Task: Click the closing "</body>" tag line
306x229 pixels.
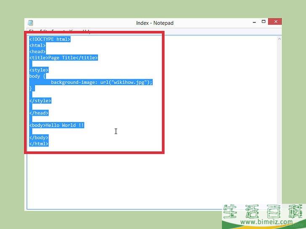Action: coord(39,138)
